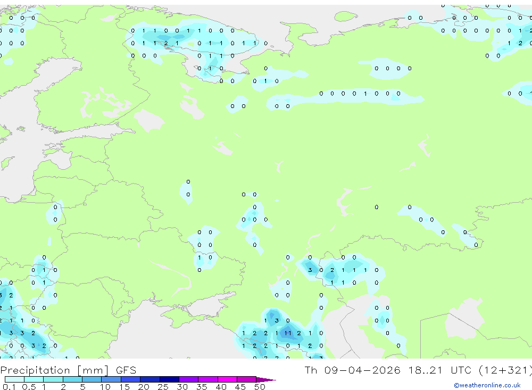
Task: Click the legend arrow tip above 50 mm
Action: 265,380
